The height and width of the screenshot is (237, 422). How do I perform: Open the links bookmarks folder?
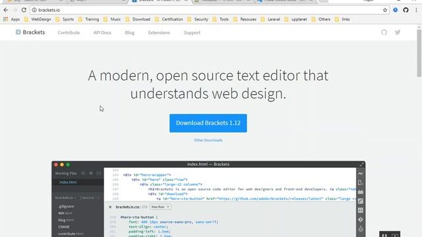point(342,19)
